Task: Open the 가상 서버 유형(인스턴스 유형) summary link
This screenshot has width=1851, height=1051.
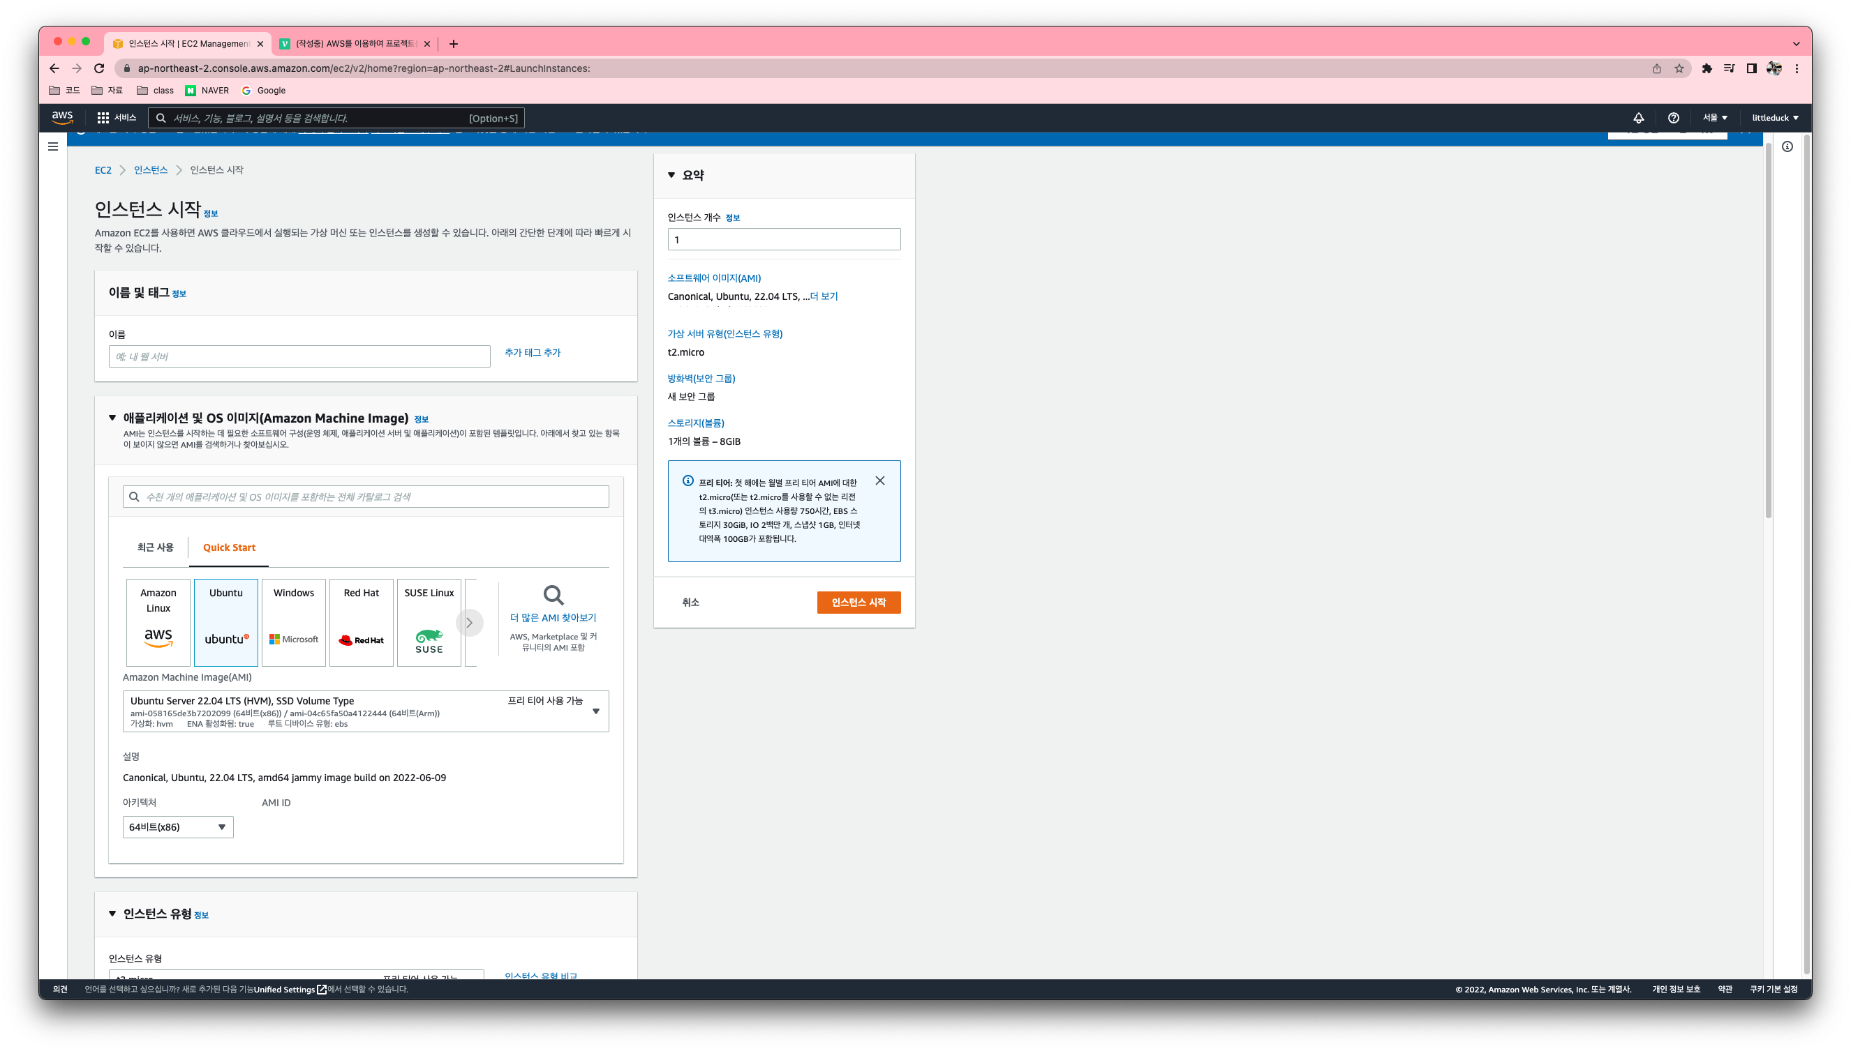Action: (x=724, y=334)
